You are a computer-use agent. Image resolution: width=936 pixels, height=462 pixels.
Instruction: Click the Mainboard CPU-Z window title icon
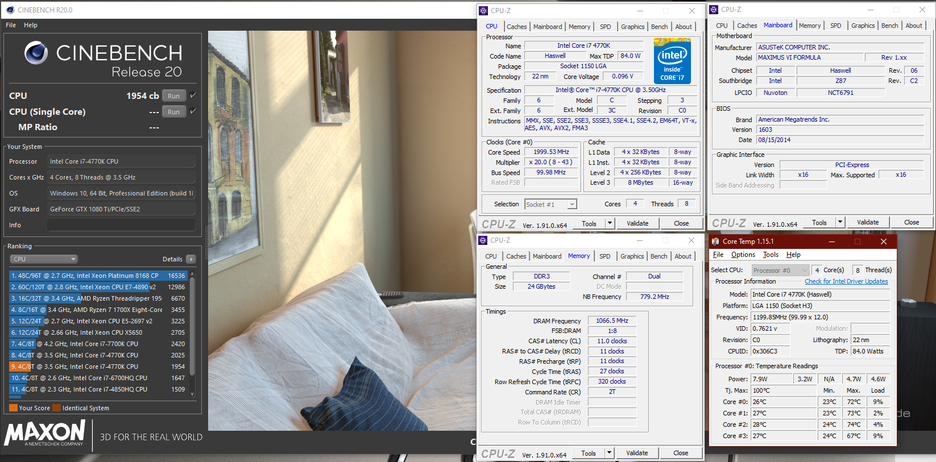tap(714, 9)
